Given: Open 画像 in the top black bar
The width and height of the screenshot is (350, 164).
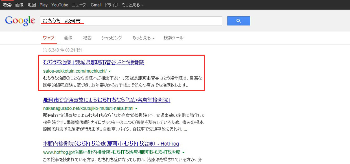Looking at the screenshot, I should pos(19,5).
